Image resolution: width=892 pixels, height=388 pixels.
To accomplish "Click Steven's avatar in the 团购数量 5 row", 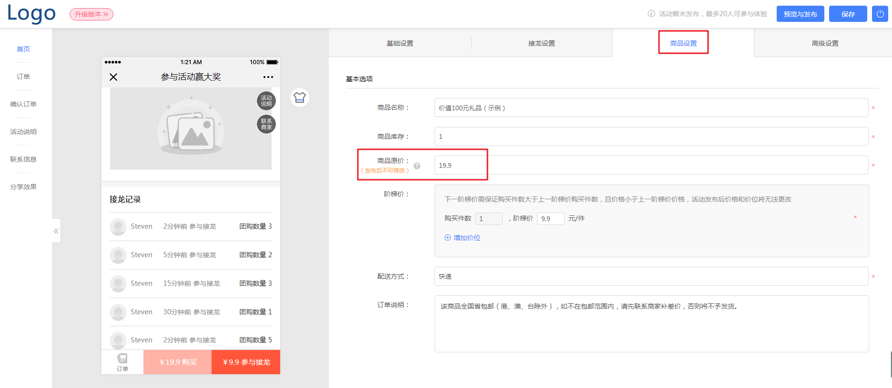I will (x=118, y=340).
